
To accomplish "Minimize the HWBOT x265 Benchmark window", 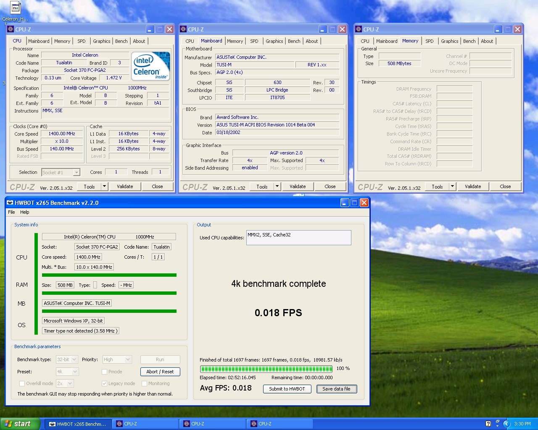I will (345, 203).
